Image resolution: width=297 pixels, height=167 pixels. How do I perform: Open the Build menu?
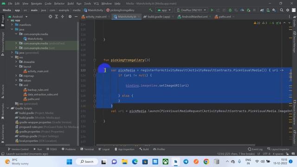pyautogui.click(x=71, y=4)
